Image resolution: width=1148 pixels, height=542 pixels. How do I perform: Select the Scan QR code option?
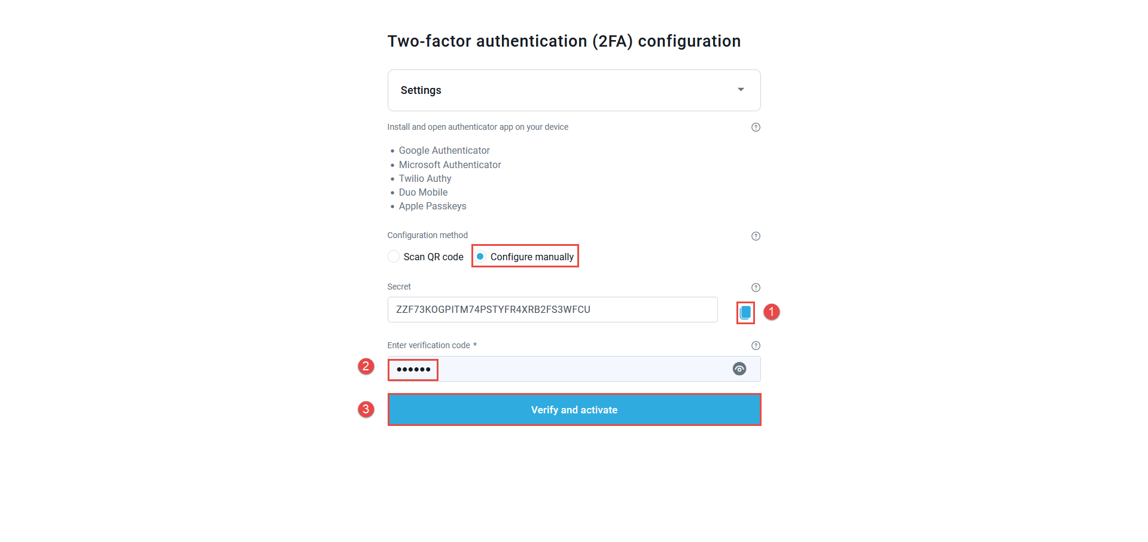click(x=394, y=257)
